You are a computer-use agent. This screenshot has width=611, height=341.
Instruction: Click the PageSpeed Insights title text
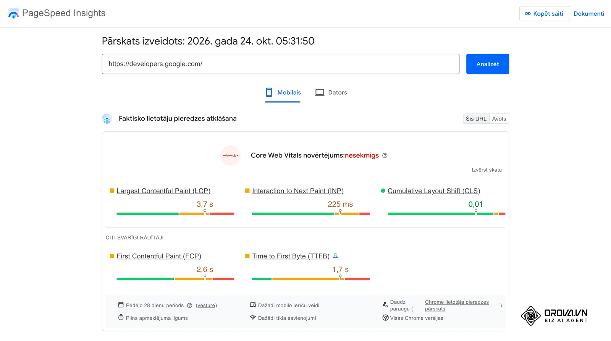pyautogui.click(x=64, y=13)
